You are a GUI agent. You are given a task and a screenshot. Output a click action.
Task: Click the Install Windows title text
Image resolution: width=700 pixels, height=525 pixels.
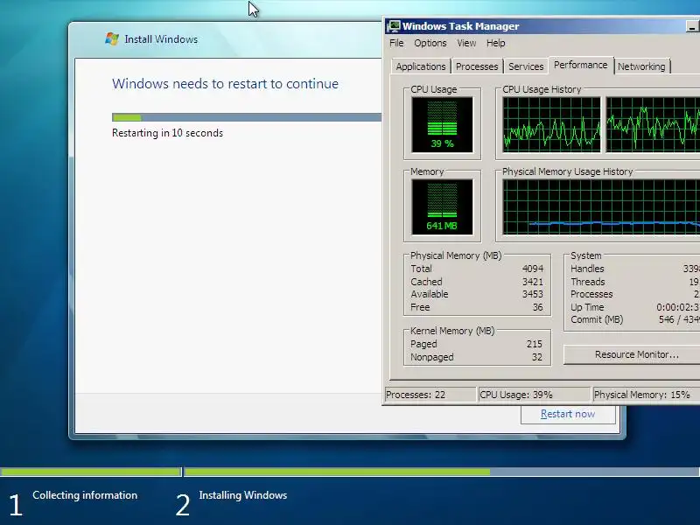click(161, 39)
